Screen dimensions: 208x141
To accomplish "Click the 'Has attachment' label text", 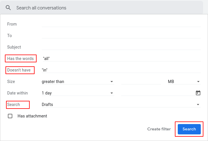I will (x=32, y=116).
